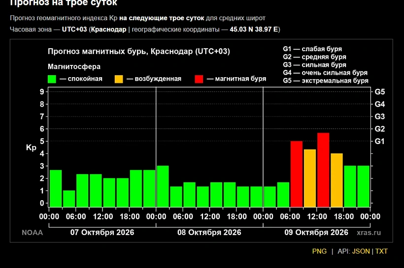Click the red magnetic storm legend swatch
This screenshot has width=404, height=268.
click(199, 79)
